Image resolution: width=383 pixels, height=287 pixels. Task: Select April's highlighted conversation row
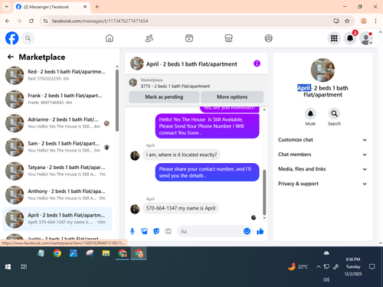tap(57, 219)
